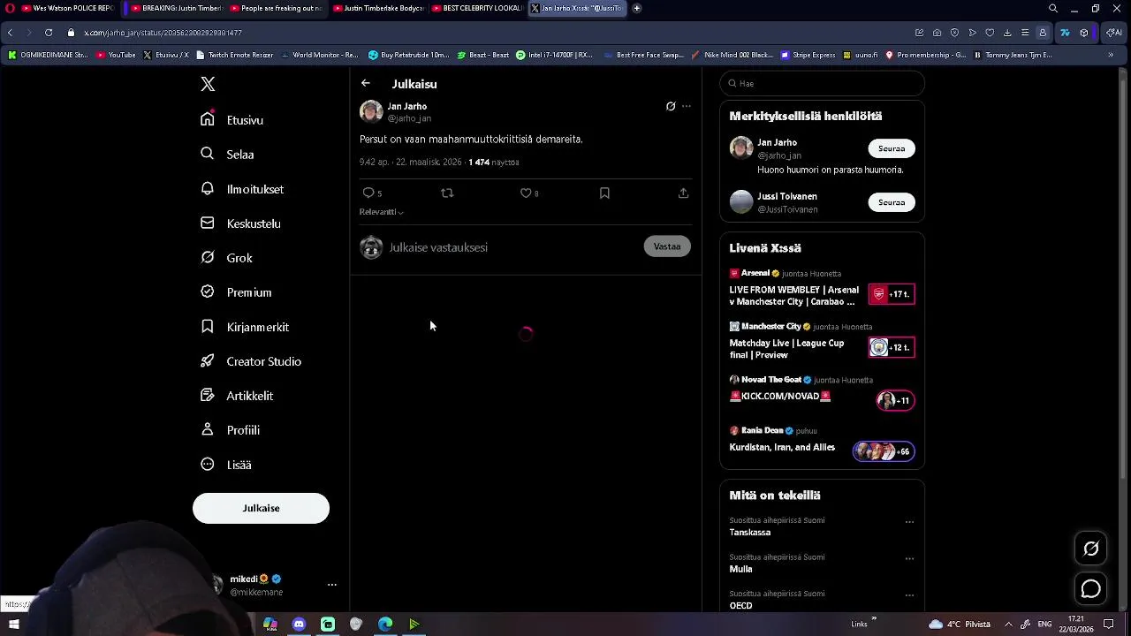Expand the Lisää more menu

coord(226,465)
